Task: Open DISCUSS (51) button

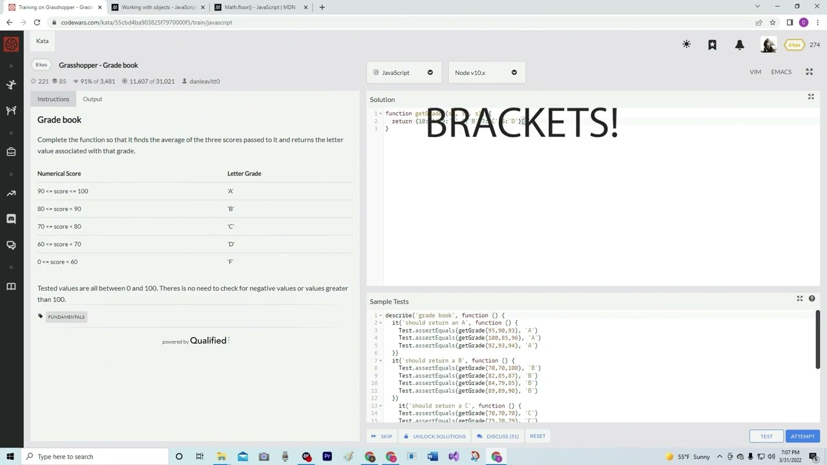Action: pos(498,437)
